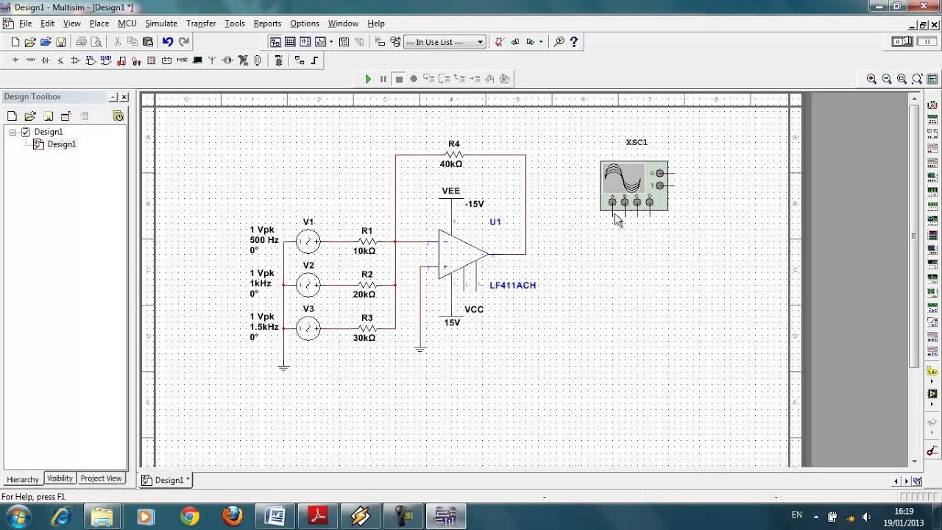The width and height of the screenshot is (942, 530).
Task: Select the Hierarchy tab
Action: pyautogui.click(x=23, y=479)
